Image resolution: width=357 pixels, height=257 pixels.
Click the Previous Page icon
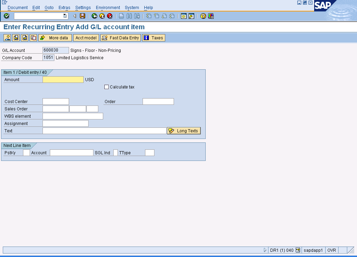[x=157, y=16]
